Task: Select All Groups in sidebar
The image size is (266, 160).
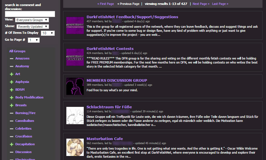Action: pos(17,51)
